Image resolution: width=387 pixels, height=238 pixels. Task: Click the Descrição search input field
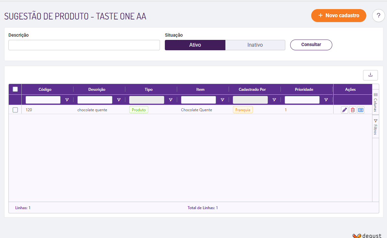tap(84, 45)
